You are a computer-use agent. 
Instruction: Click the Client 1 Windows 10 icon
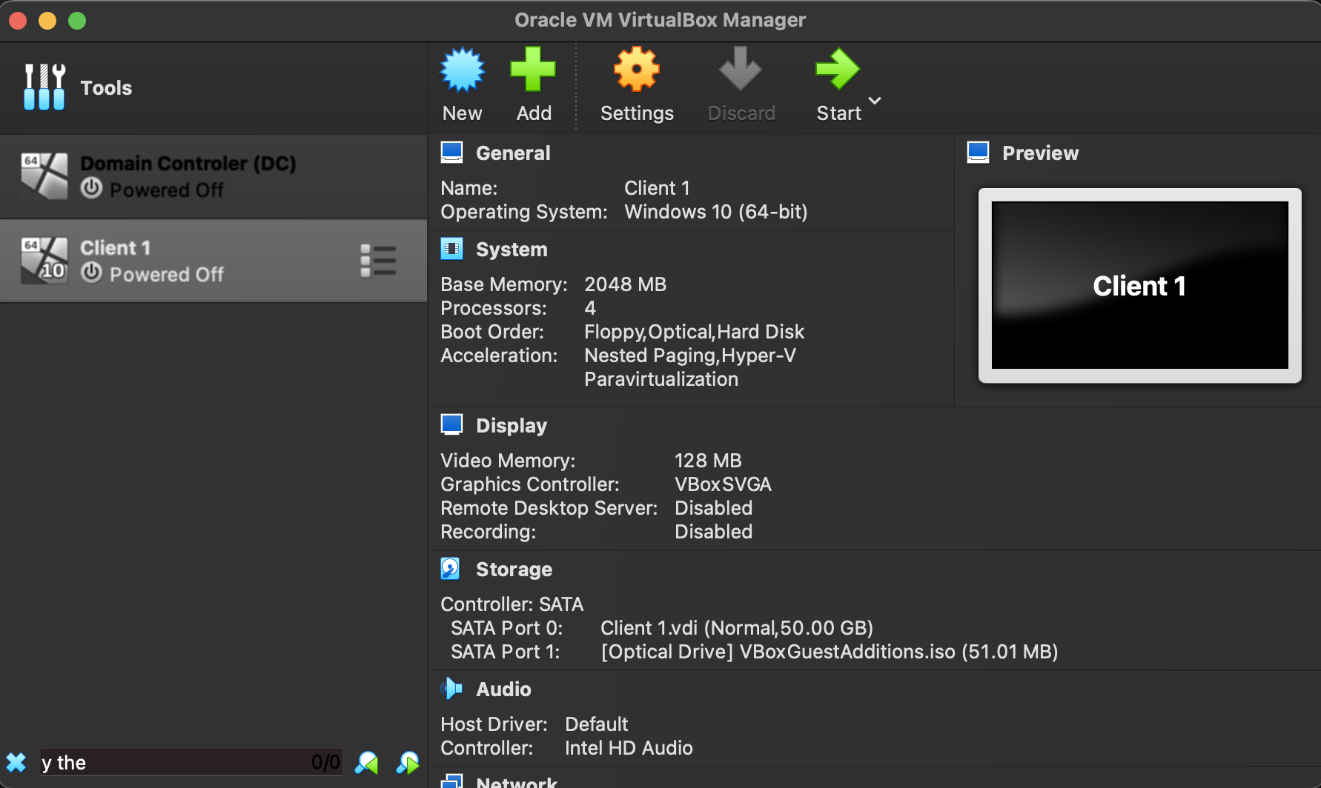pos(44,261)
